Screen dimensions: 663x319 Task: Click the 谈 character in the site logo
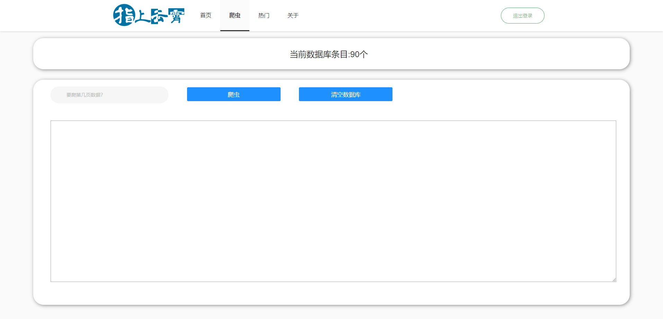159,16
